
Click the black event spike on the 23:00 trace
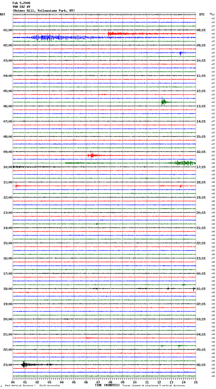[24, 364]
